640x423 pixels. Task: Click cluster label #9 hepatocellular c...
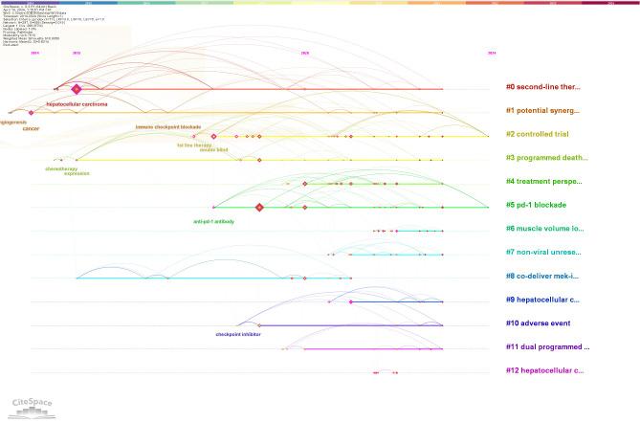[542, 301]
